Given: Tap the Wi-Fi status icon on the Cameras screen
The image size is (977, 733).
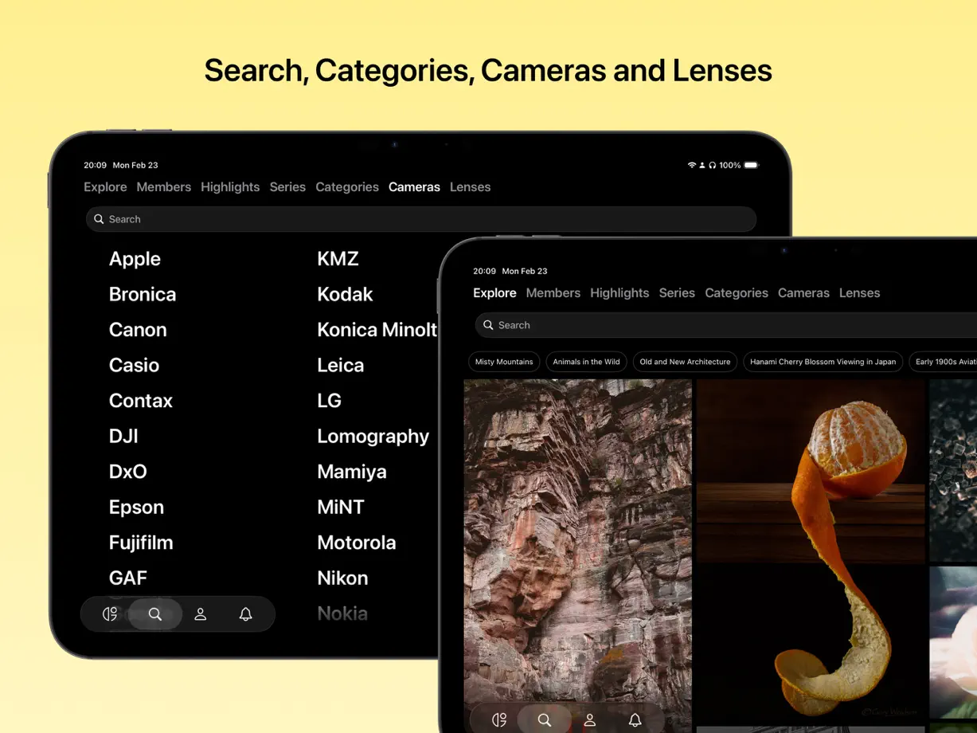Looking at the screenshot, I should point(692,165).
